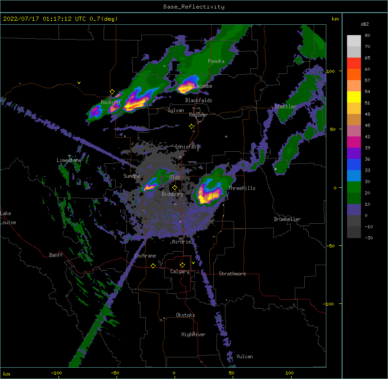The height and width of the screenshot is (379, 388).
Task: Click the HighRiver label
Action: pos(194,334)
